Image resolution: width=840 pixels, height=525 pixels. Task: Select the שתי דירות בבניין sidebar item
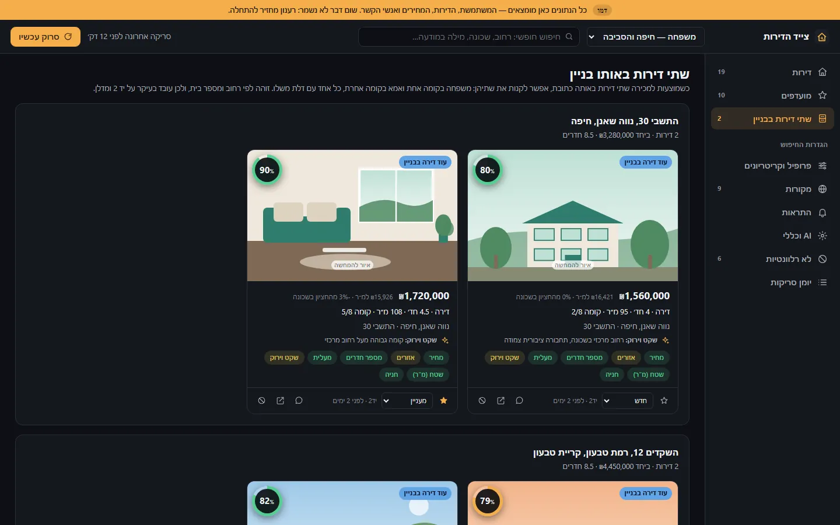click(772, 119)
